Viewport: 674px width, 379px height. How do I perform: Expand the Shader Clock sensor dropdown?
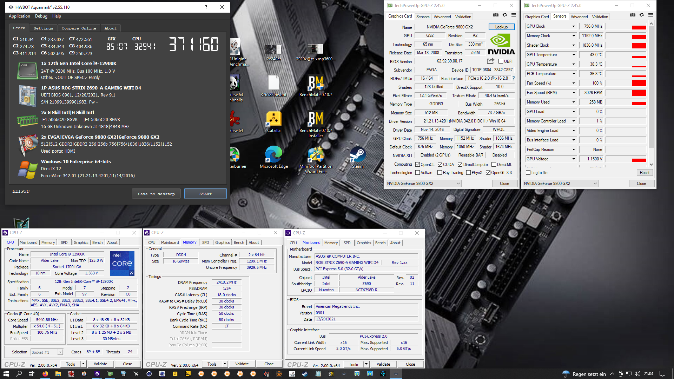point(574,45)
